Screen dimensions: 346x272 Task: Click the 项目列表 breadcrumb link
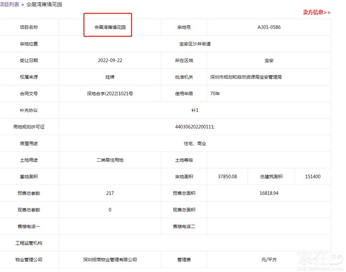pos(10,4)
